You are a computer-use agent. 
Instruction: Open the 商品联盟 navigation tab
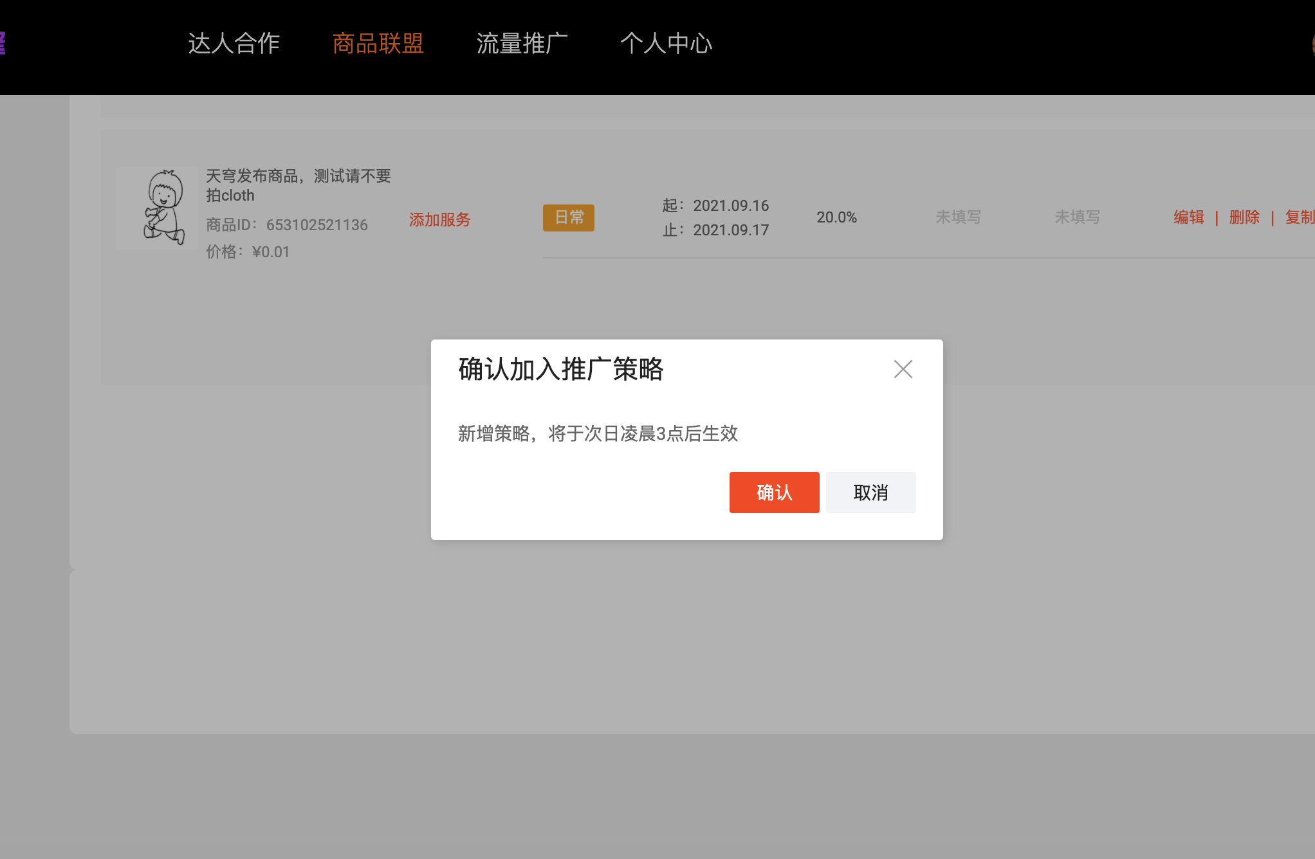378,44
